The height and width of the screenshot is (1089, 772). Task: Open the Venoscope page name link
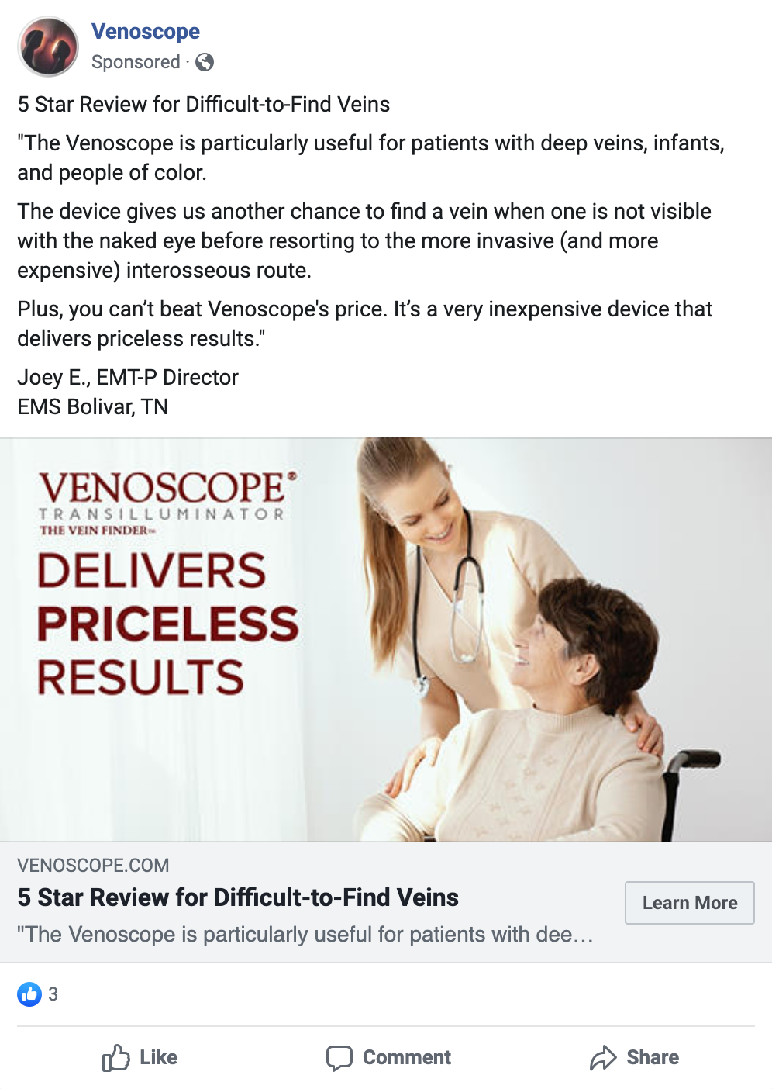146,31
